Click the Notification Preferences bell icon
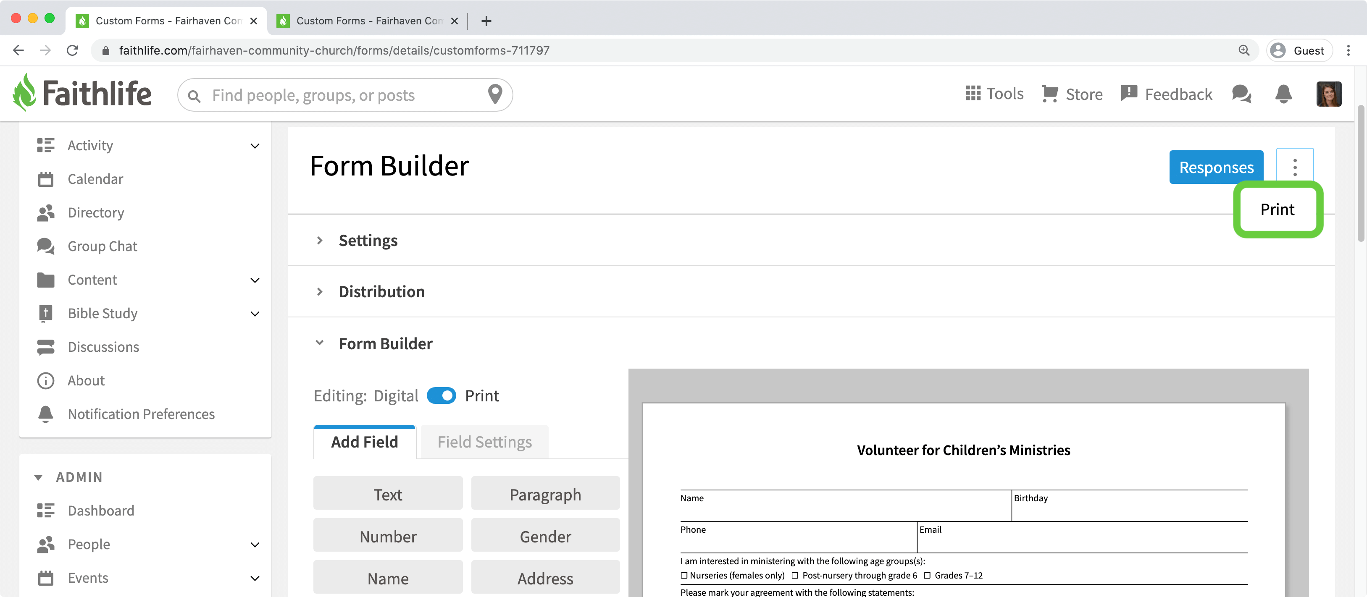The width and height of the screenshot is (1367, 597). tap(46, 414)
